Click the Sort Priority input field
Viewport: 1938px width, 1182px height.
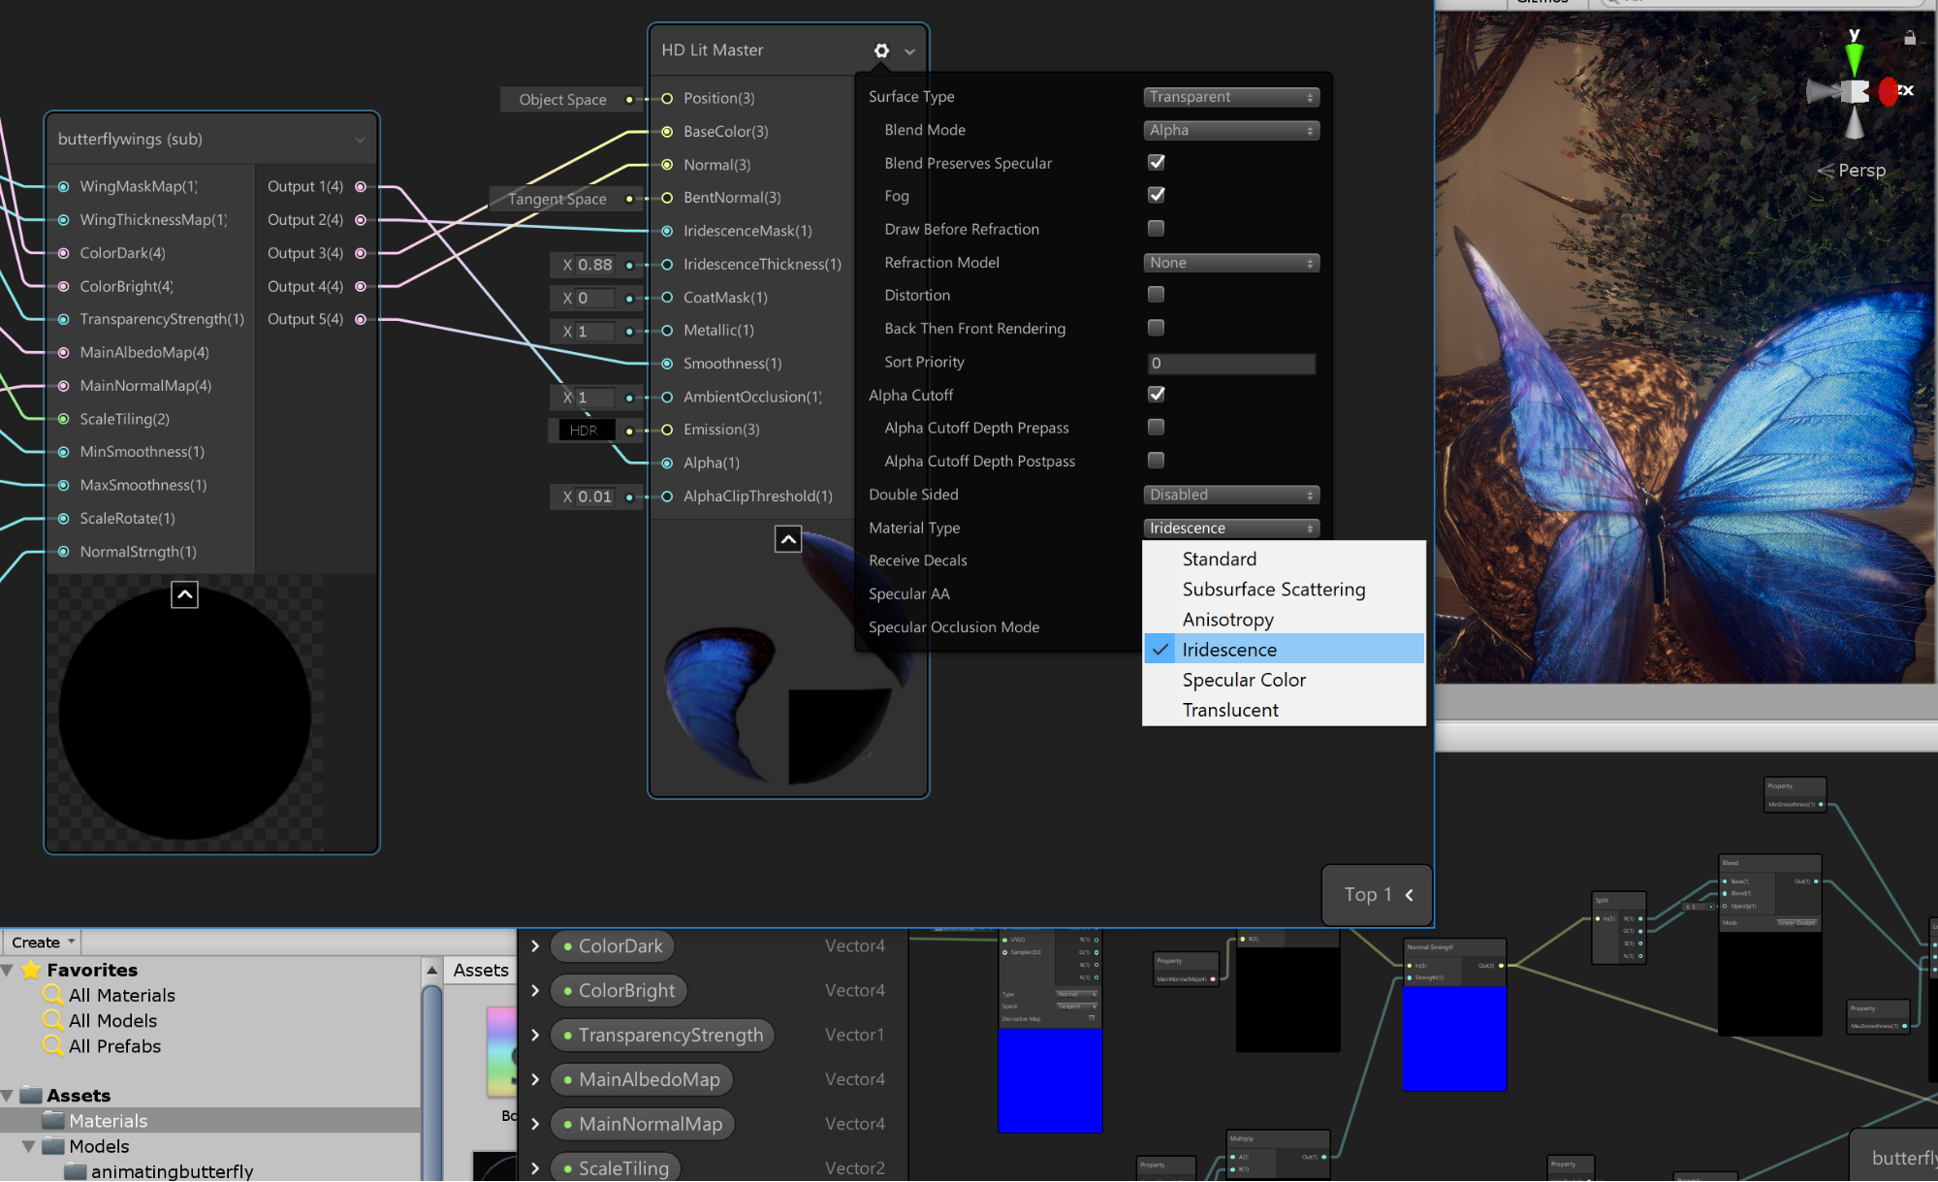[1230, 363]
